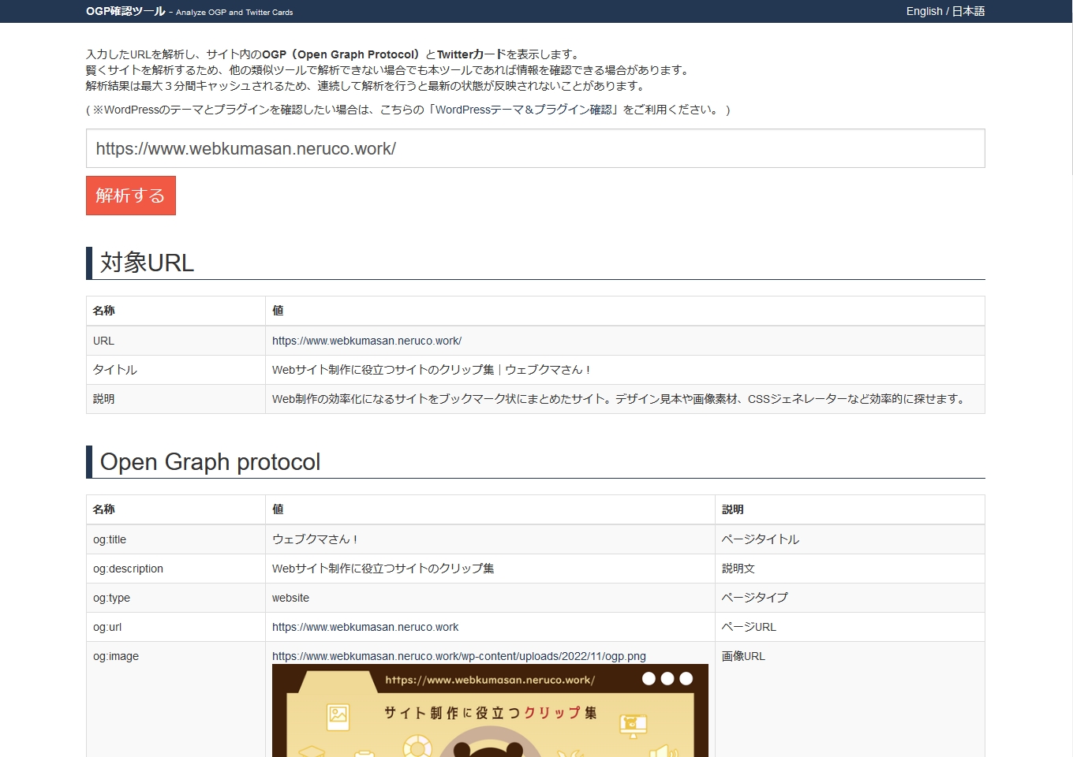Open the og:image ogp.png link
The width and height of the screenshot is (1073, 757).
click(459, 656)
